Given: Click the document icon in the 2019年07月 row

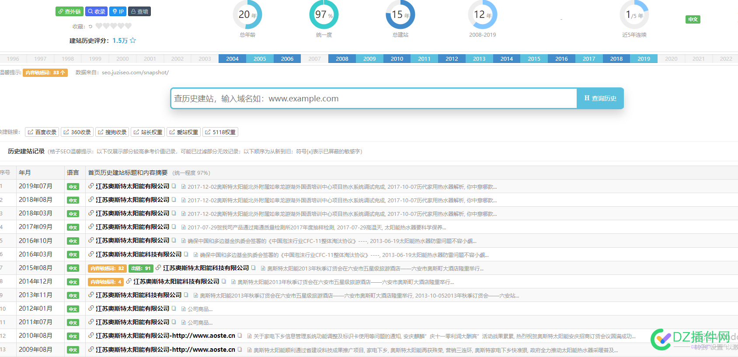Looking at the screenshot, I should click(184, 187).
